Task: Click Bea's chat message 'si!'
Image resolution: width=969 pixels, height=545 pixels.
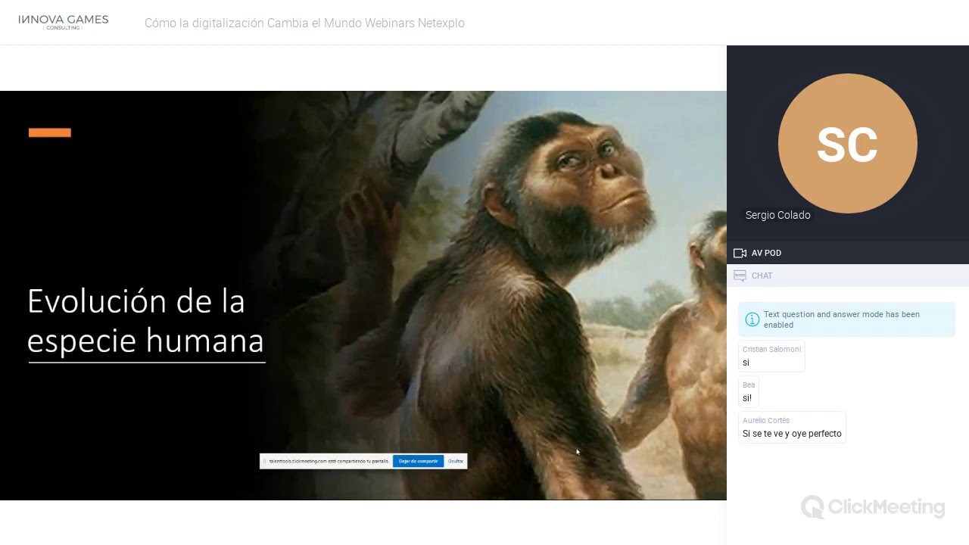Action: click(748, 392)
